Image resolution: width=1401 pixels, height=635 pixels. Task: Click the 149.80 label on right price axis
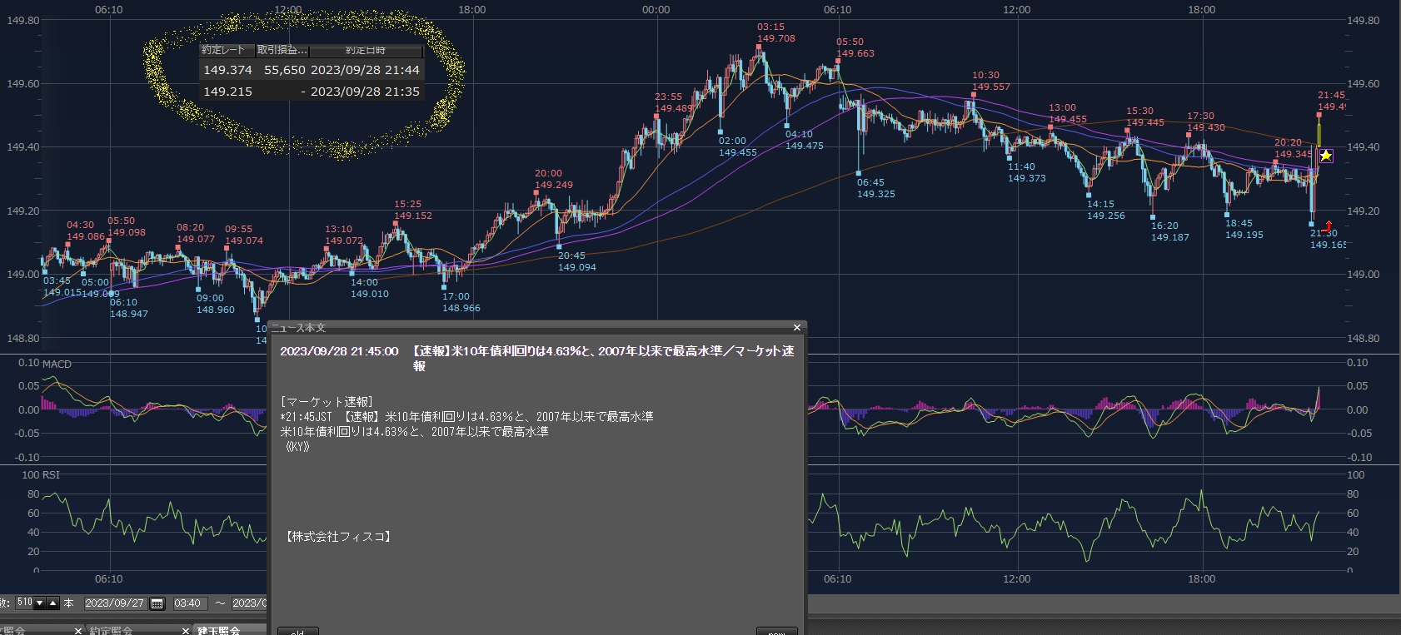click(1363, 20)
